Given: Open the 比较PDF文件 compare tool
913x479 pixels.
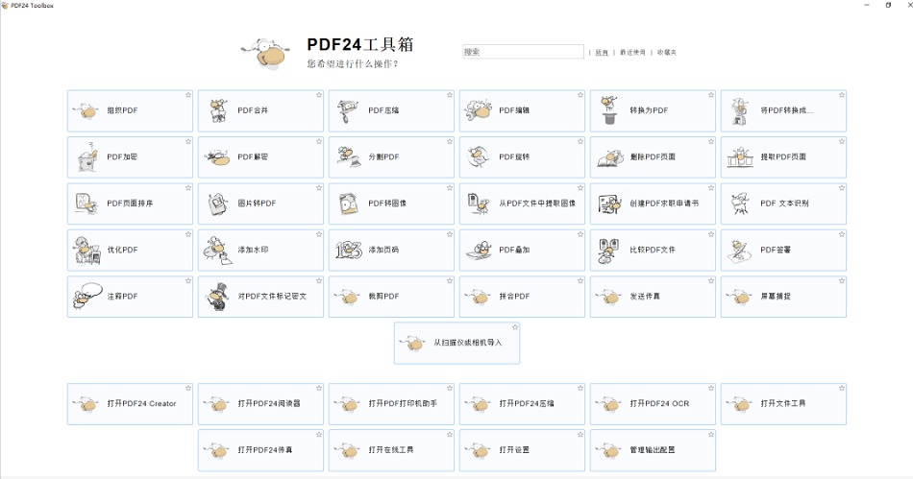Looking at the screenshot, I should tap(653, 250).
